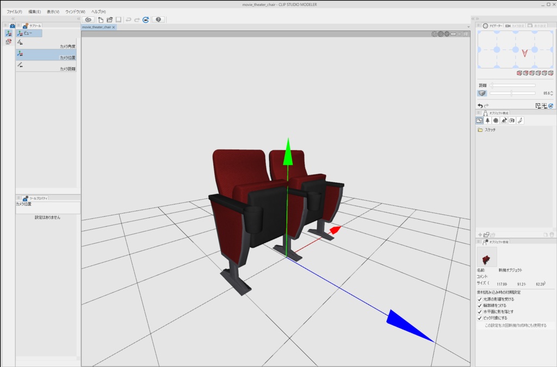
Task: Click blue reset camera icon in top toolbar
Action: pos(146,20)
